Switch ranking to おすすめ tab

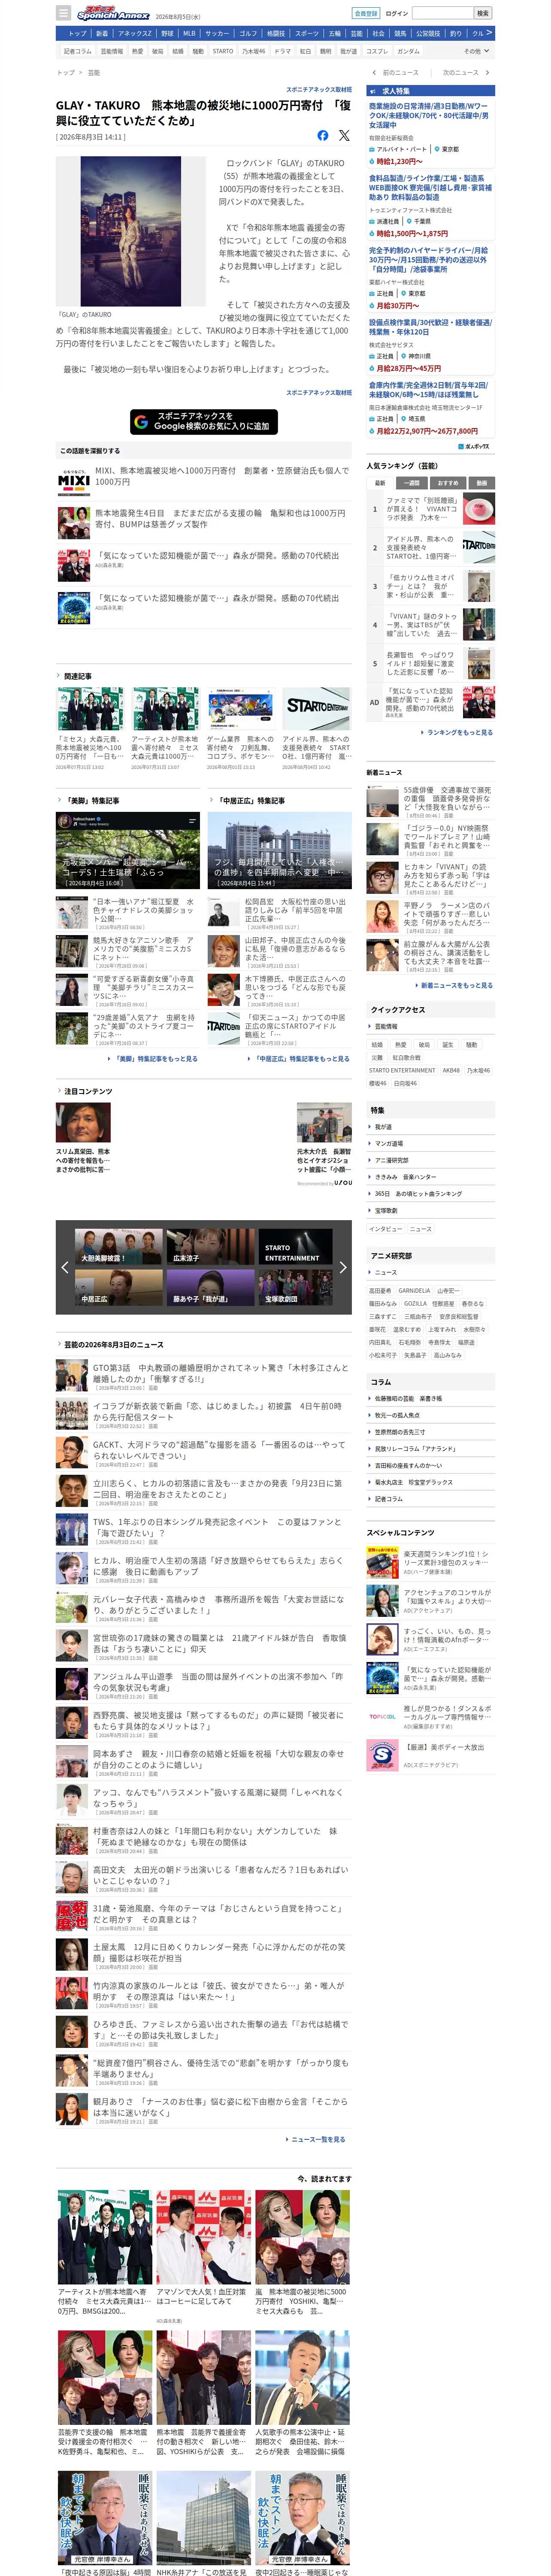coord(448,483)
